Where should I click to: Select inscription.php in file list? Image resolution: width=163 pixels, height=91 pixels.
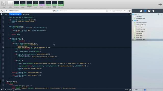(x=147, y=29)
